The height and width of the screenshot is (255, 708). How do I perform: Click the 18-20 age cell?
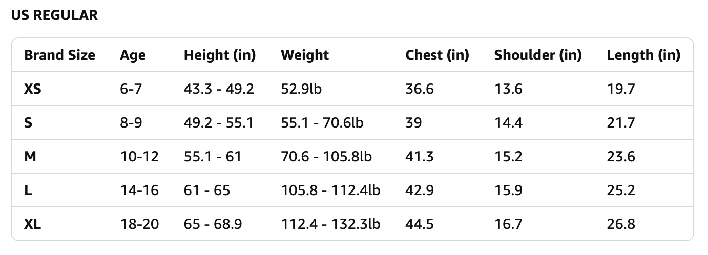click(139, 224)
